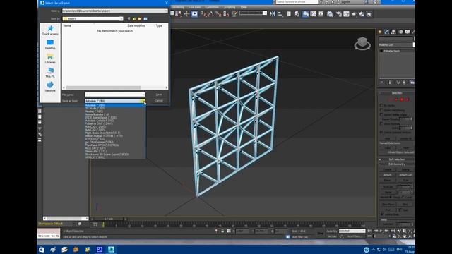Switch to the Motion command panel
This screenshot has height=254, width=452.
400,32
